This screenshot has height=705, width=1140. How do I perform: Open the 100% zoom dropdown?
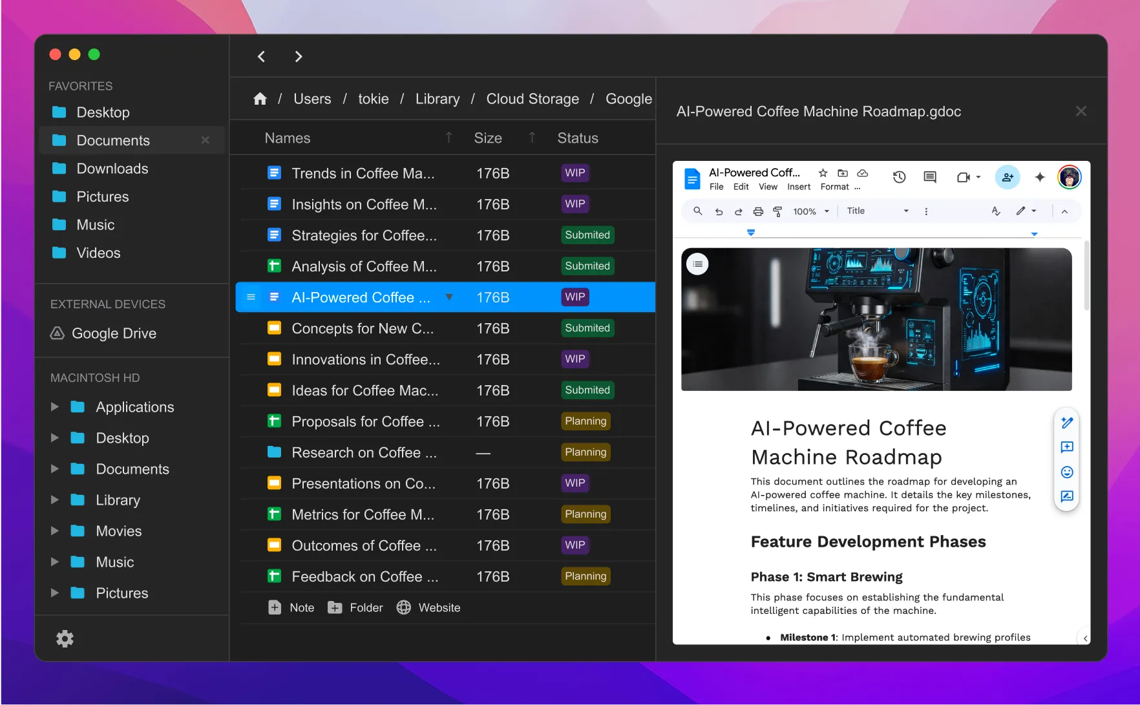pyautogui.click(x=810, y=211)
